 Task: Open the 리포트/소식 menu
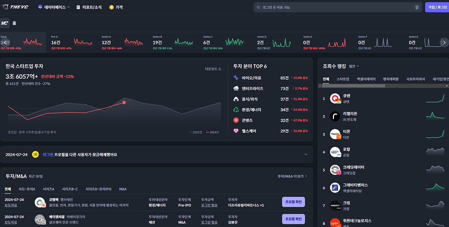pyautogui.click(x=89, y=7)
